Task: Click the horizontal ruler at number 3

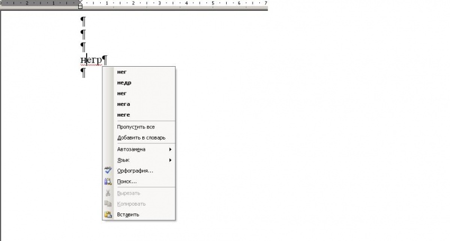Action: (x=160, y=3)
